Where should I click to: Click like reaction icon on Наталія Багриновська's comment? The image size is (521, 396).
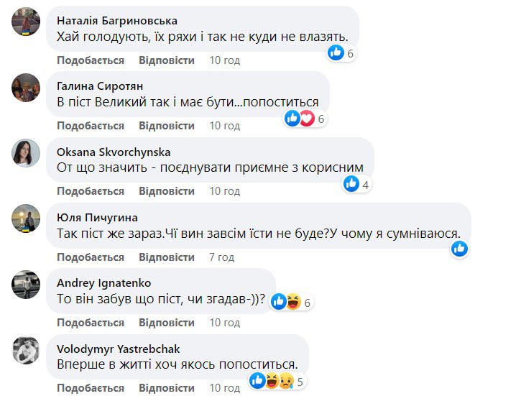click(x=336, y=52)
